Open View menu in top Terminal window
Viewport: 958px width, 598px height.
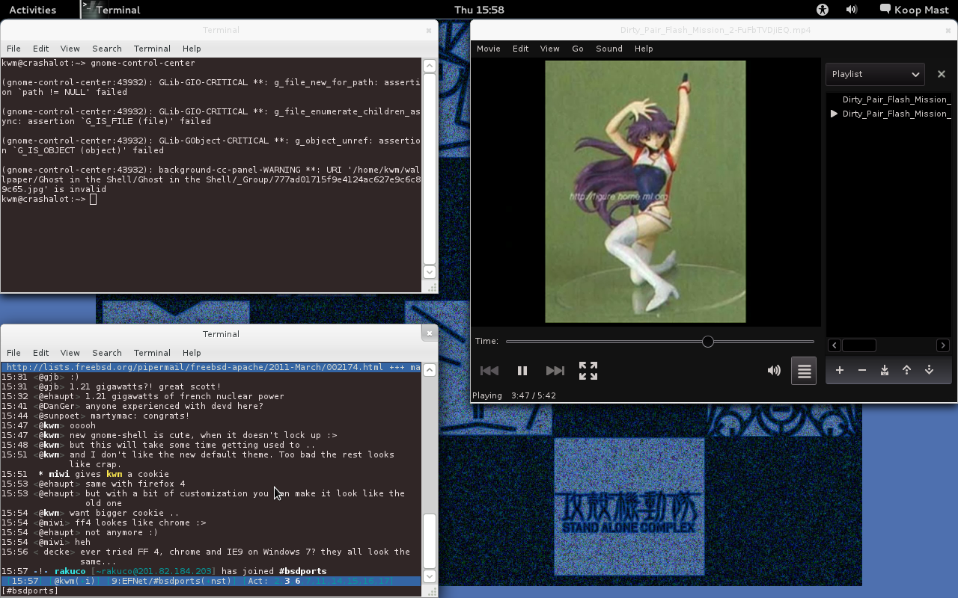pyautogui.click(x=70, y=49)
